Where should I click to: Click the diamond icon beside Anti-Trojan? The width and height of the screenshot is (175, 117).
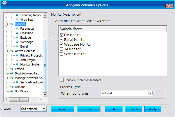[17, 60]
